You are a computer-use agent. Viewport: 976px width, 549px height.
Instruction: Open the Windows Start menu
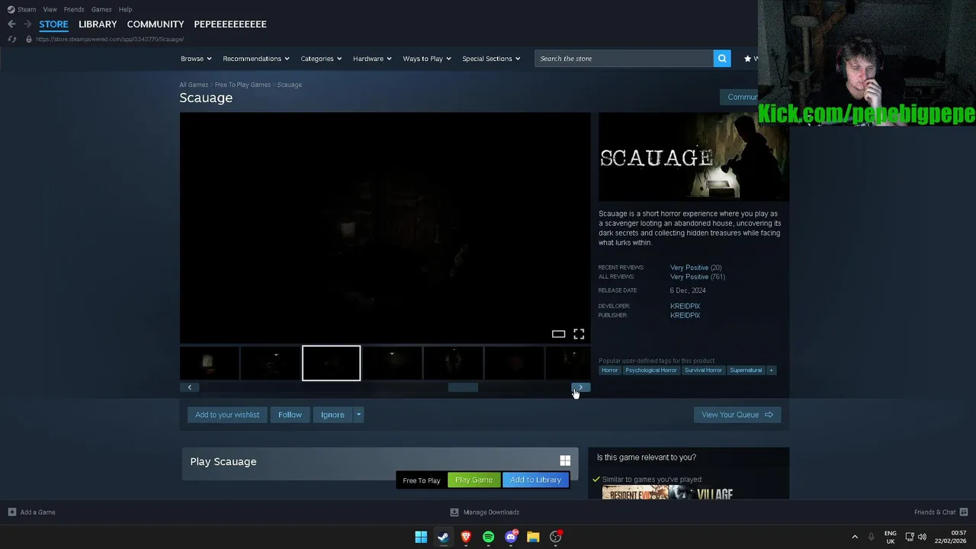click(421, 537)
